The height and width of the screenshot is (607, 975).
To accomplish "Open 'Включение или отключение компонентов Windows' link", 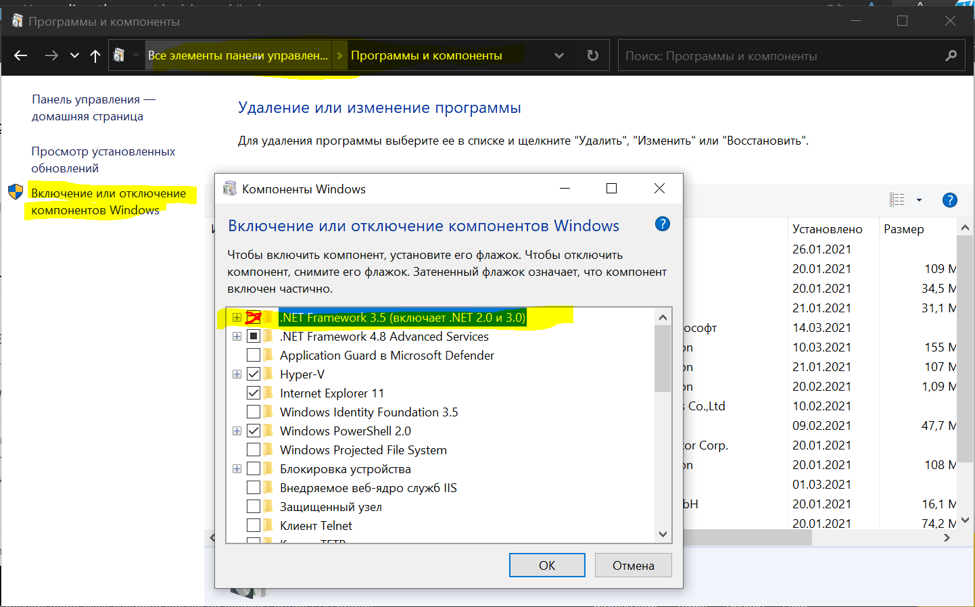I will pos(108,201).
